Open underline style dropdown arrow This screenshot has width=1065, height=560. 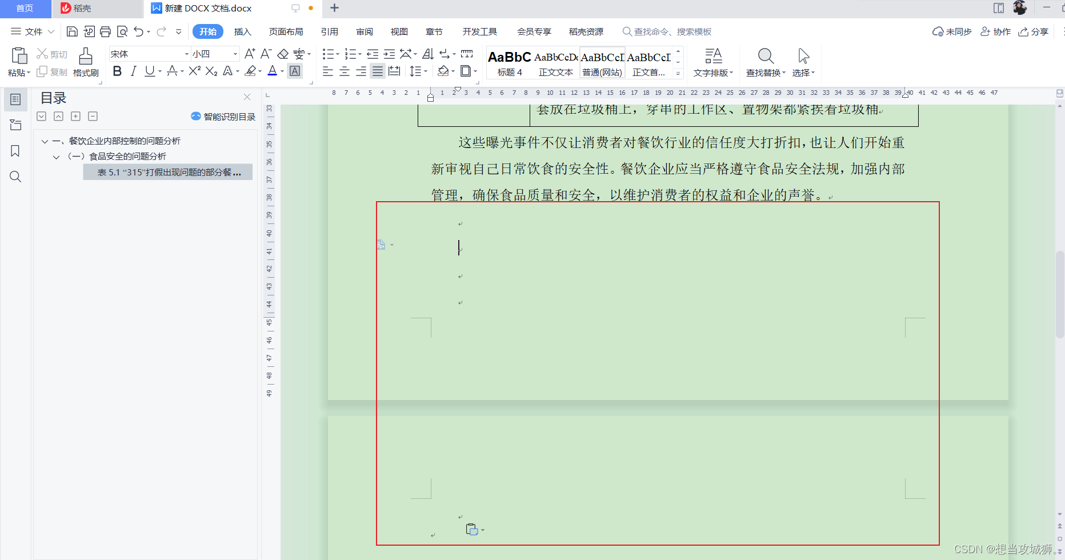tap(160, 71)
